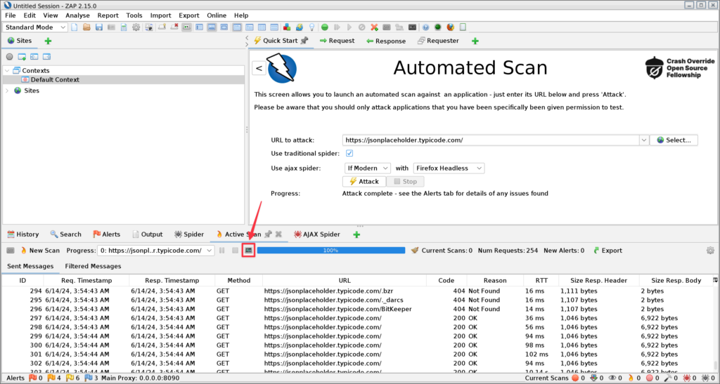Add a workspace tab with green plus

(475, 41)
